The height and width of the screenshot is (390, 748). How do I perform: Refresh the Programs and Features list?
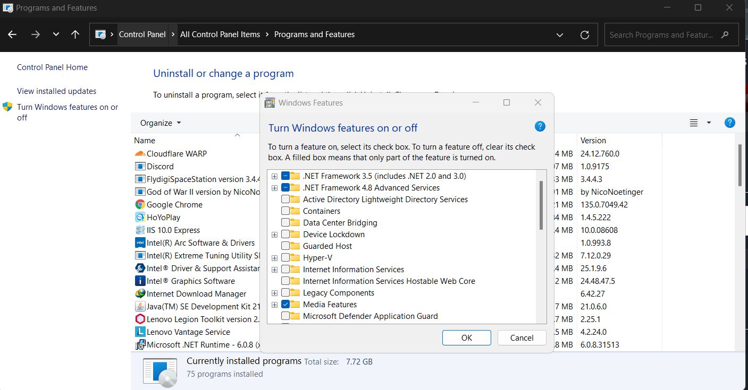tap(585, 35)
